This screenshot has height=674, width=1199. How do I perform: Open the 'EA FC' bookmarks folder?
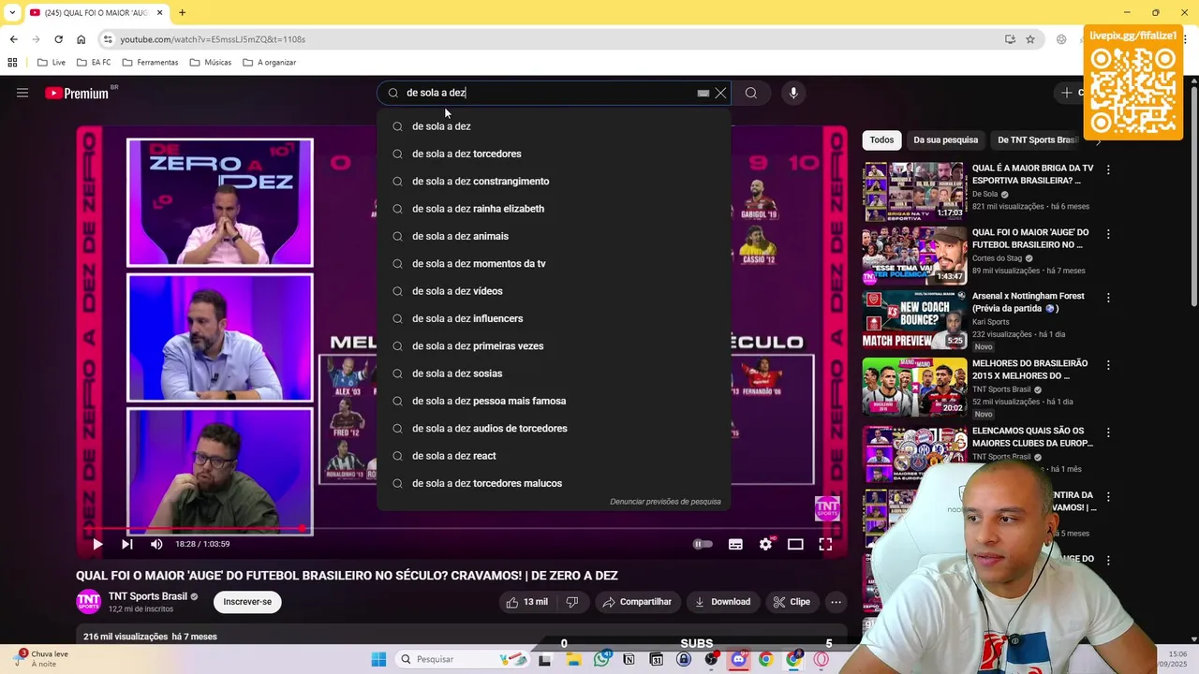[94, 63]
